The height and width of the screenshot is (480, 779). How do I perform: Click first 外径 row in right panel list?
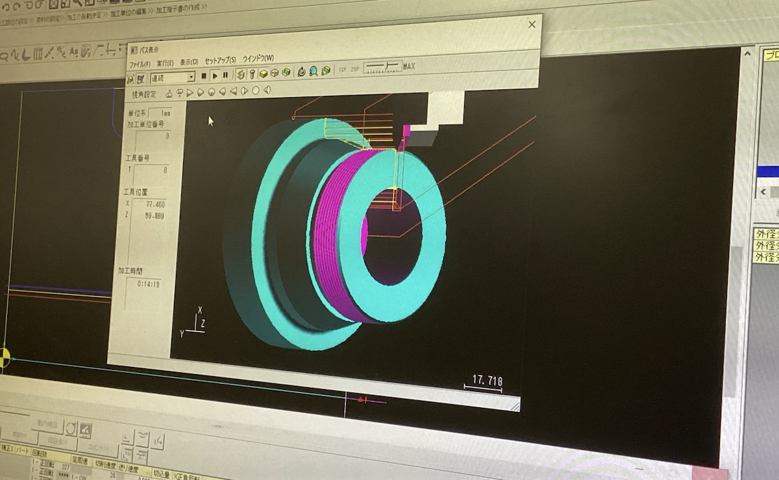[766, 234]
